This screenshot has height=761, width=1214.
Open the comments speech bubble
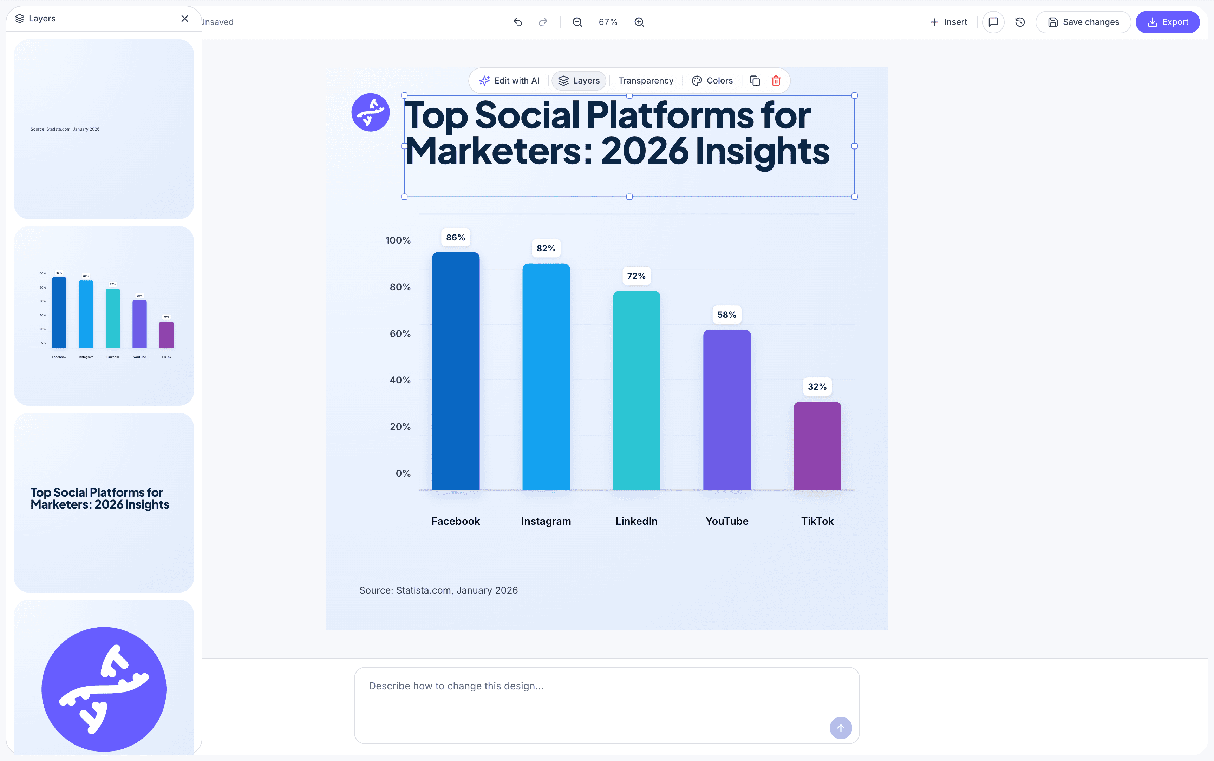click(993, 22)
